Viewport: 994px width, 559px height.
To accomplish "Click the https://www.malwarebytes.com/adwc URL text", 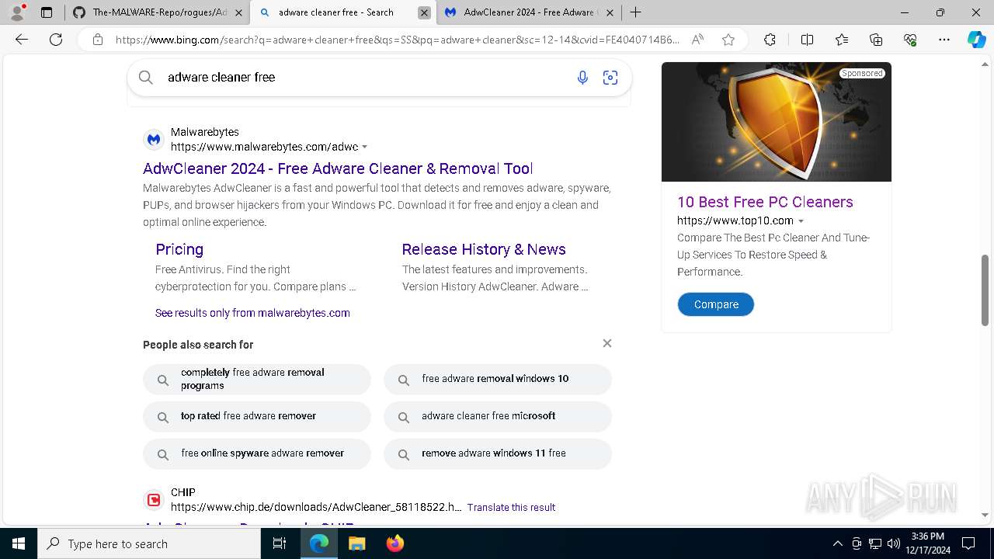I will tap(264, 147).
